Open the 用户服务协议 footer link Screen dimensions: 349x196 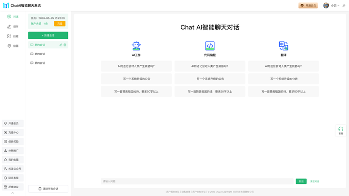coord(173,192)
